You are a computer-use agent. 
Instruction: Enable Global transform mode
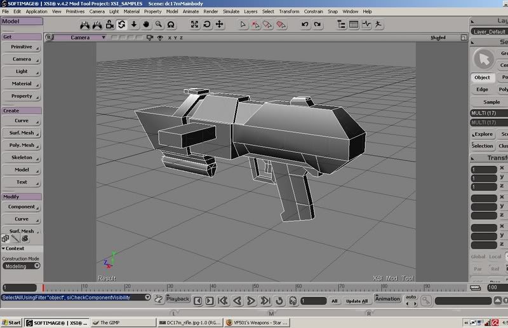(478, 257)
